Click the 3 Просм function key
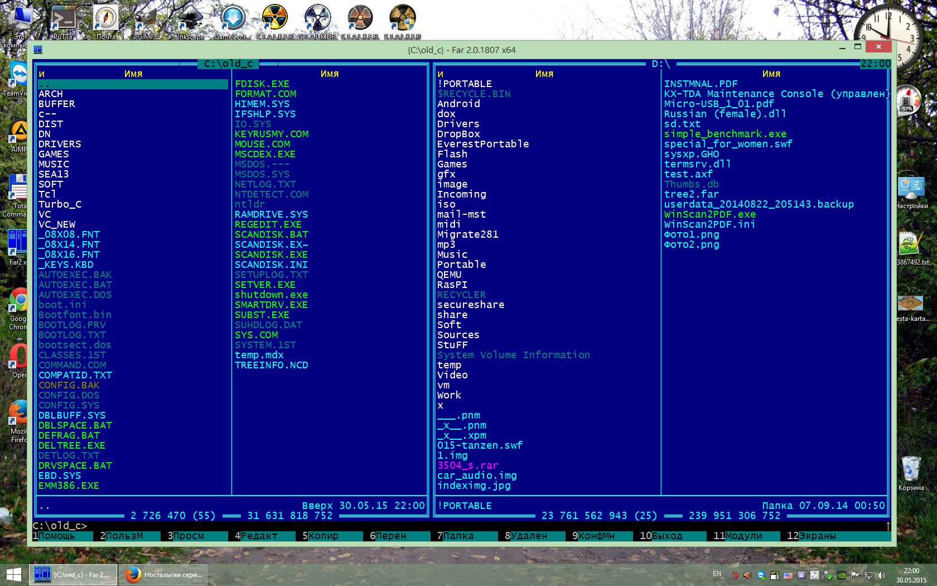Screen dimensions: 937x586 click(x=197, y=536)
